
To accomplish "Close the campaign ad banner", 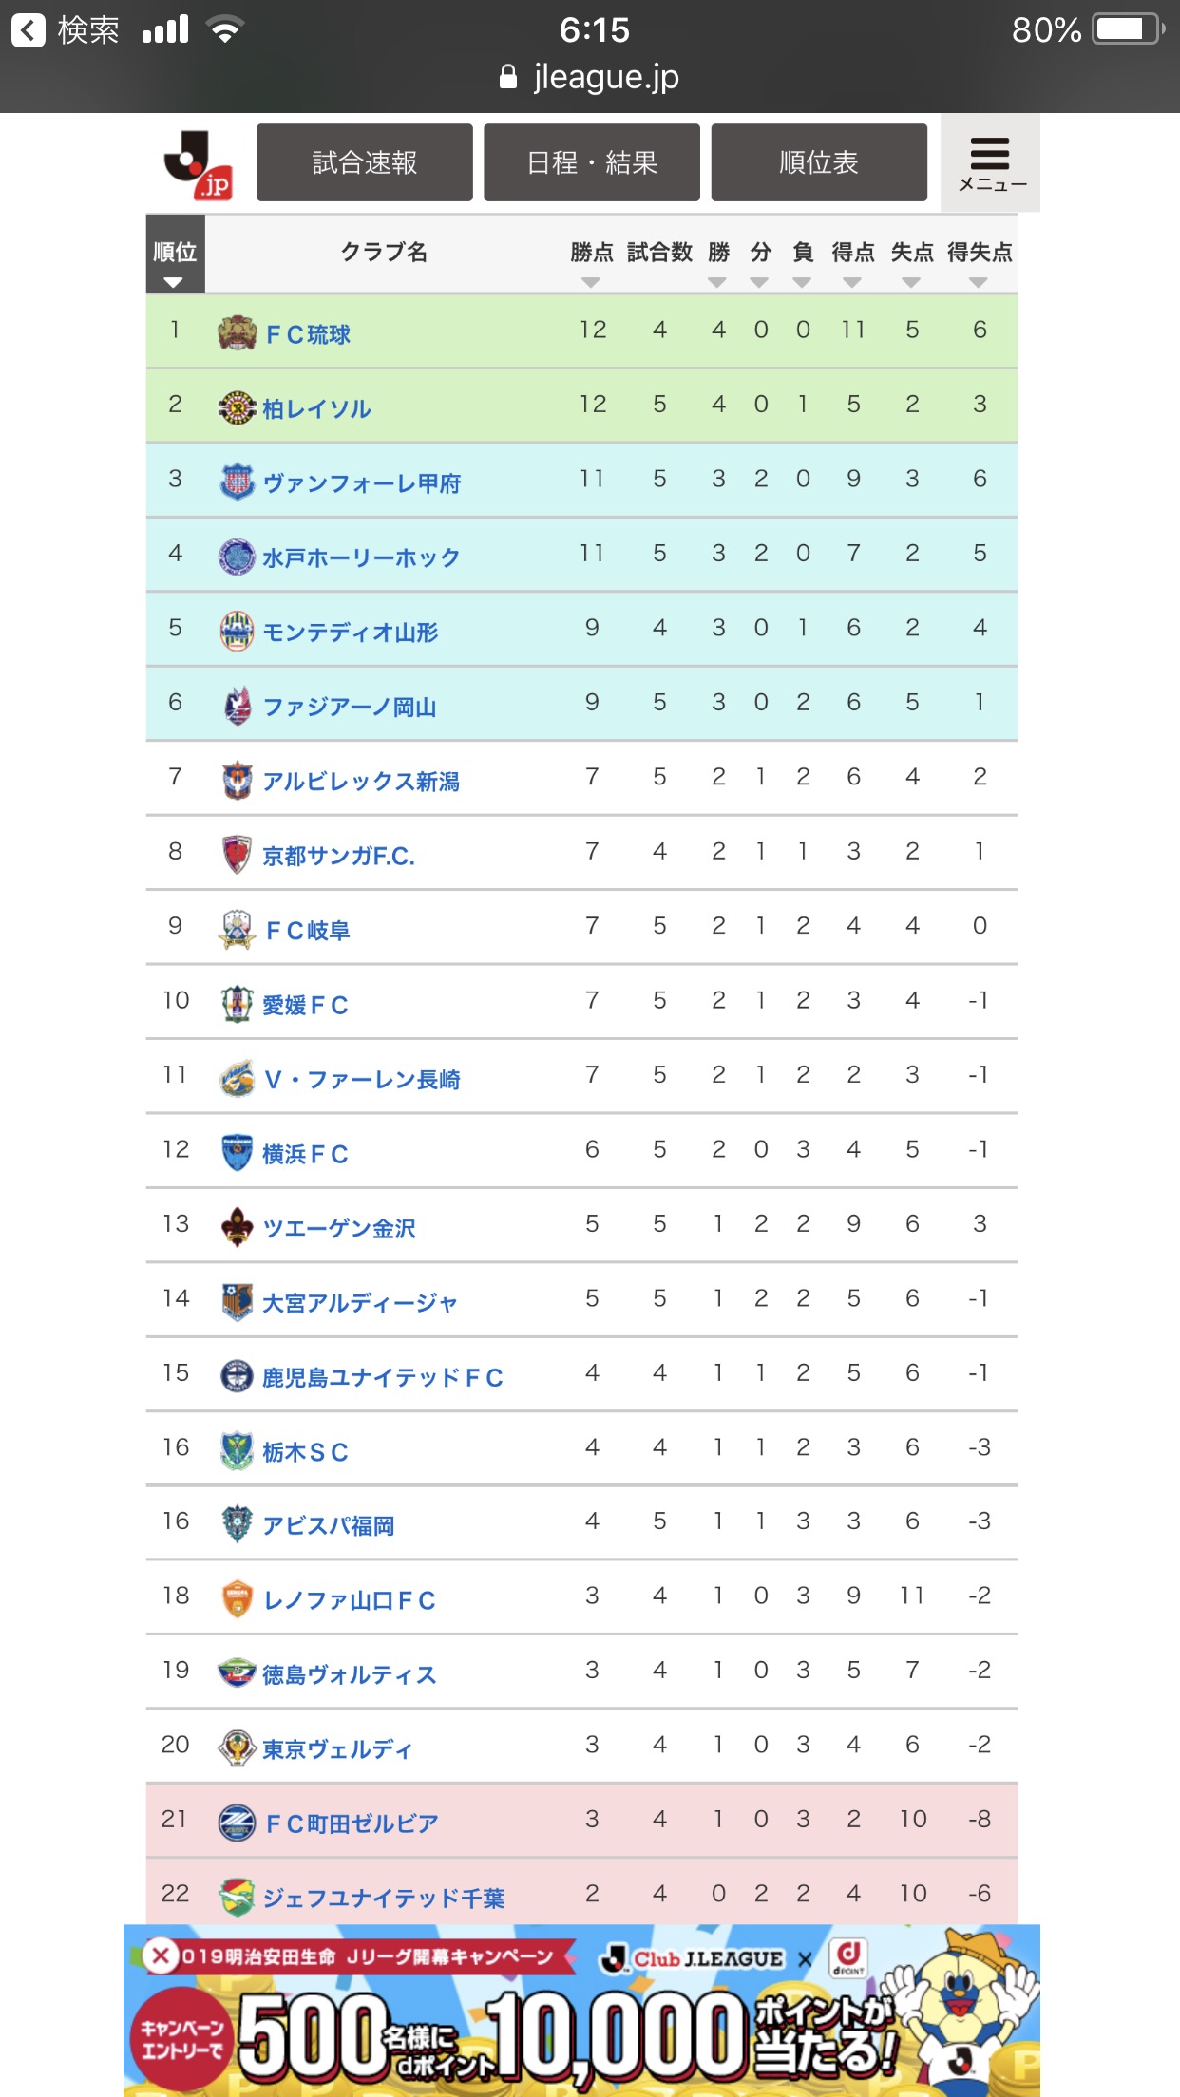I will pos(161,1955).
